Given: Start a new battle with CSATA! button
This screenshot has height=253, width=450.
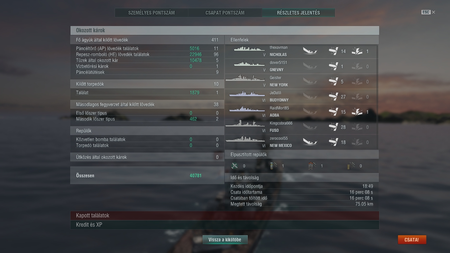Looking at the screenshot, I should [x=412, y=240].
